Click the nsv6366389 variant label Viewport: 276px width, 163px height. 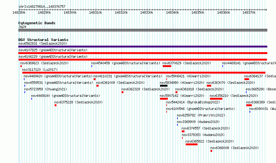[x=261, y=102]
